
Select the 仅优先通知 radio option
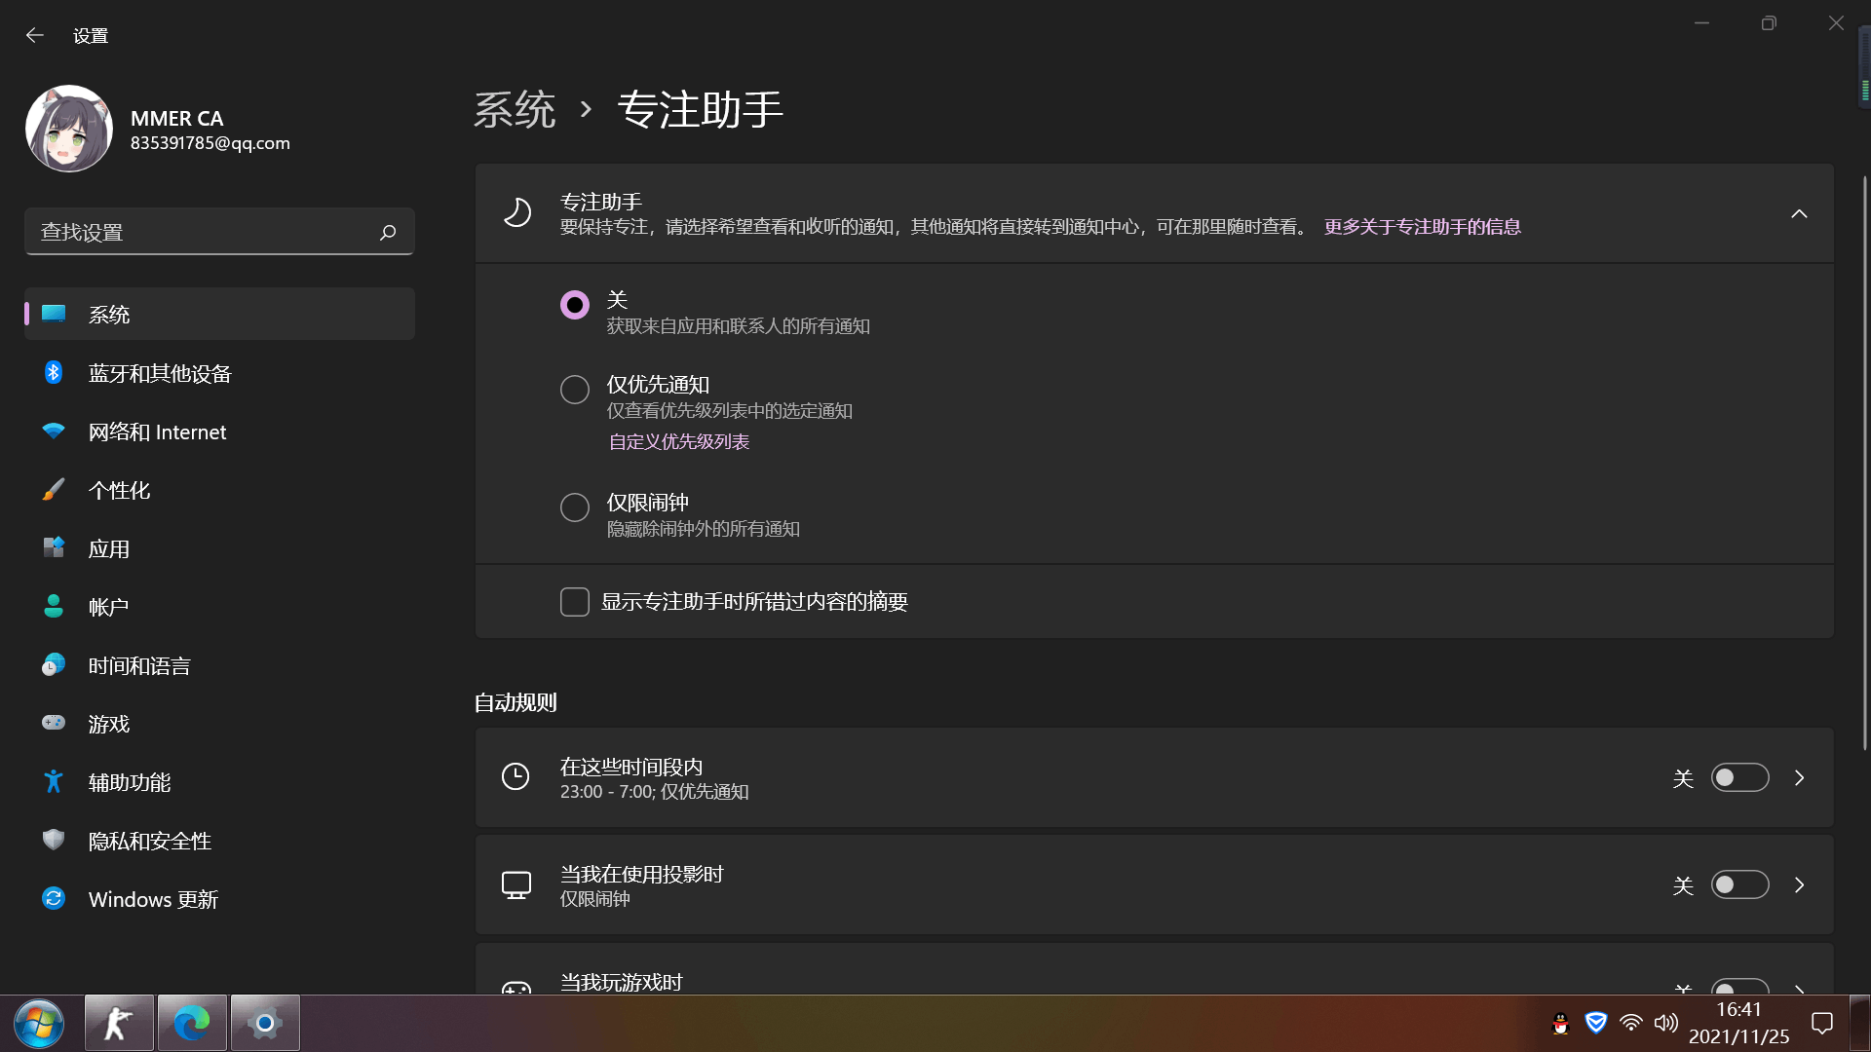coord(575,390)
